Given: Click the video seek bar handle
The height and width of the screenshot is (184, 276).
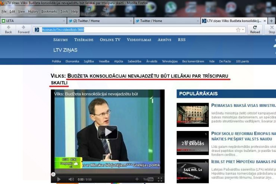Looking at the screenshot, I should pyautogui.click(x=53, y=174).
